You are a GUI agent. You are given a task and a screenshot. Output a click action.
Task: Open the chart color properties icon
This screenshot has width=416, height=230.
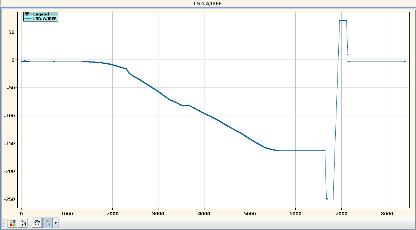[x=12, y=223]
